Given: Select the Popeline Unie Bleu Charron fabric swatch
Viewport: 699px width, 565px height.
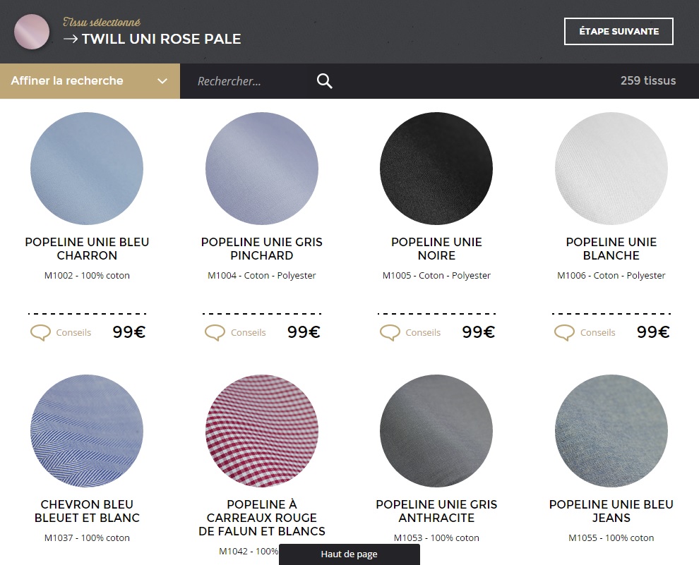Looking at the screenshot, I should point(87,169).
